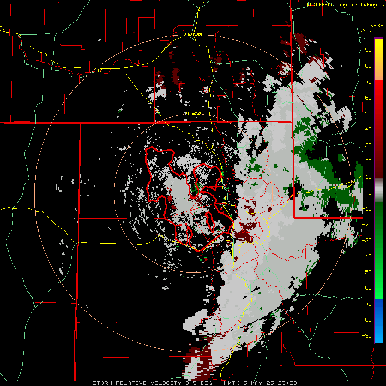Click the 50 value on the velocity scale
This screenshot has height=386, width=386.
(x=368, y=114)
